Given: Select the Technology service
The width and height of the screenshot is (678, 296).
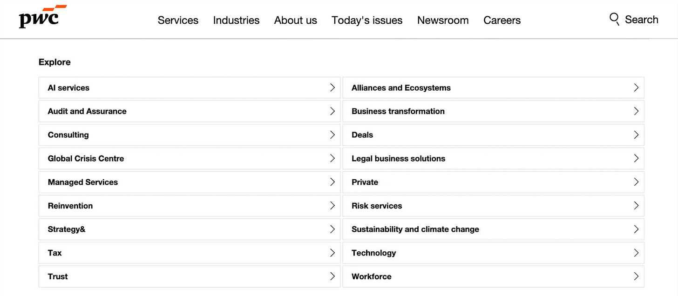Looking at the screenshot, I should [493, 253].
